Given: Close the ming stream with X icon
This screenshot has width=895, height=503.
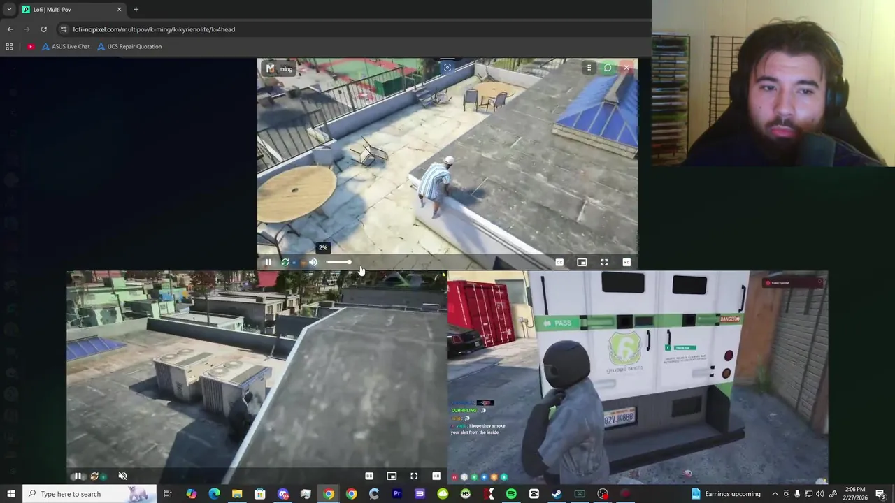Looking at the screenshot, I should (626, 68).
